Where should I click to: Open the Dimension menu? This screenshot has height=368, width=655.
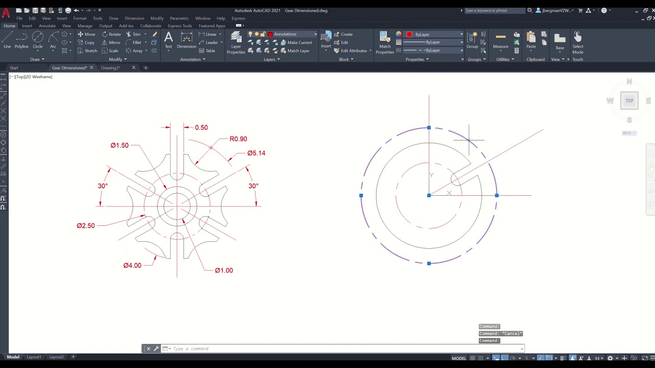point(134,18)
